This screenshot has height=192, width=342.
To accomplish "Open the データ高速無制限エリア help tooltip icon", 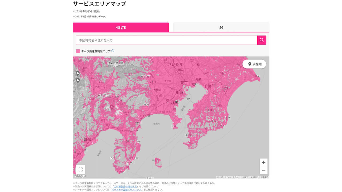I will point(112,51).
